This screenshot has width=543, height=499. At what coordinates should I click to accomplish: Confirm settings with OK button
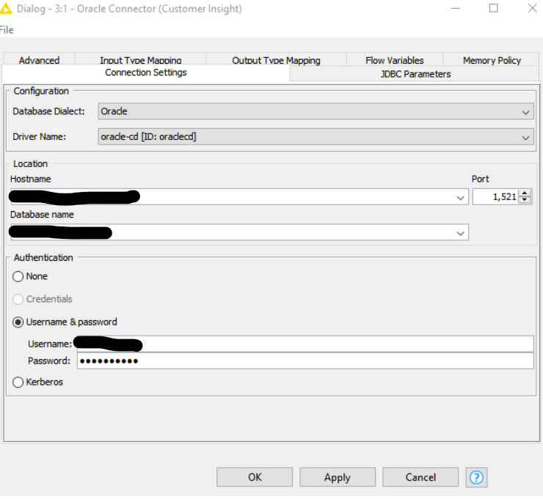pyautogui.click(x=255, y=477)
